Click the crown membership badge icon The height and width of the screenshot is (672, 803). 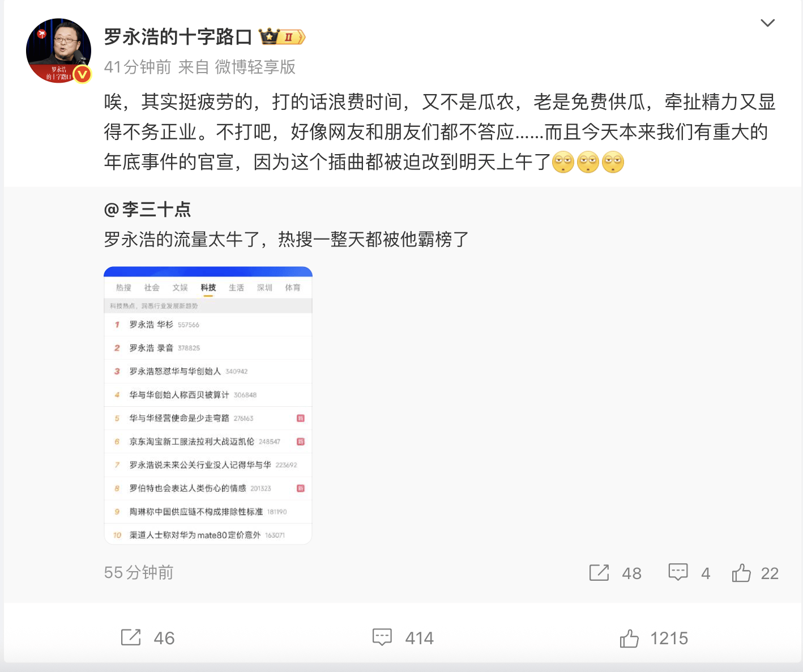(x=281, y=37)
